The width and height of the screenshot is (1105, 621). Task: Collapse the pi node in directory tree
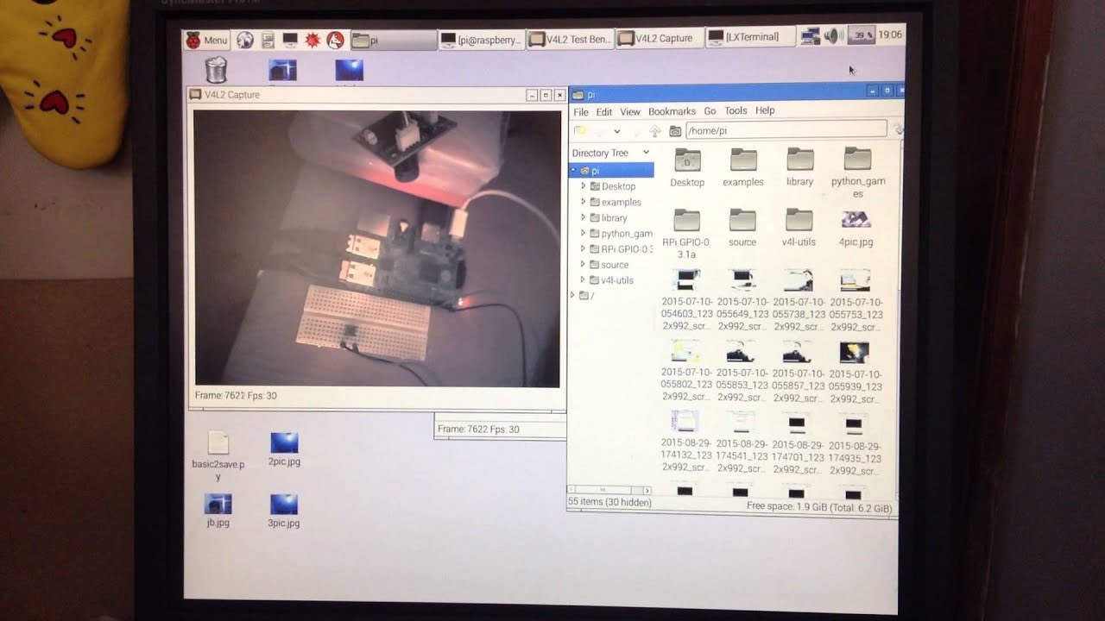[x=574, y=171]
